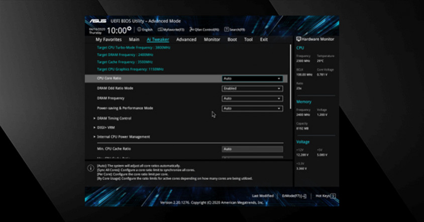The image size is (424, 222).
Task: Open the Hot Keys help
Action: [326, 196]
